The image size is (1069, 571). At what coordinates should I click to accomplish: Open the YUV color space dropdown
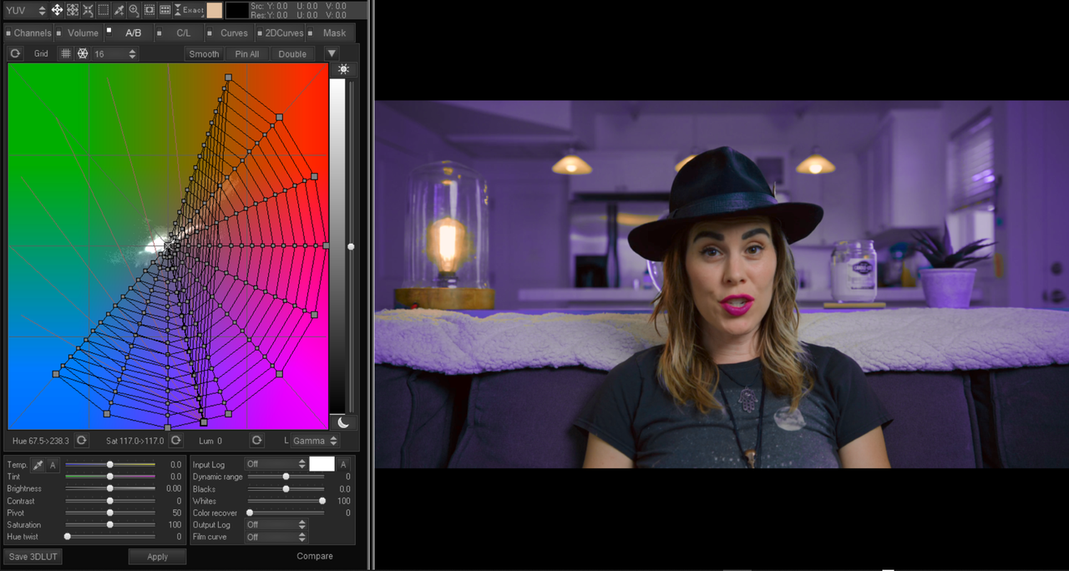(x=26, y=10)
